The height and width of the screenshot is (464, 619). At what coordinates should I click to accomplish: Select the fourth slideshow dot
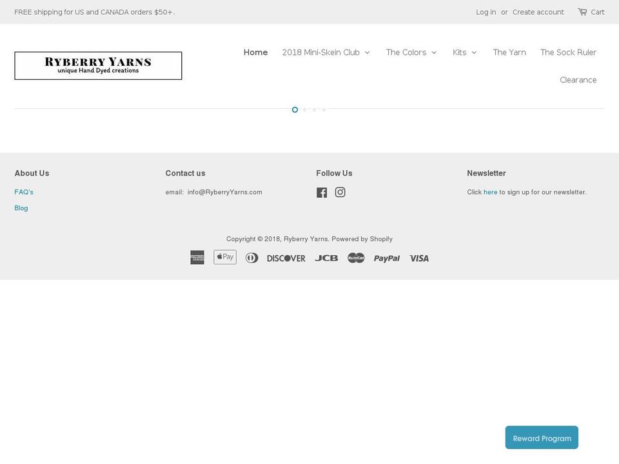324,110
